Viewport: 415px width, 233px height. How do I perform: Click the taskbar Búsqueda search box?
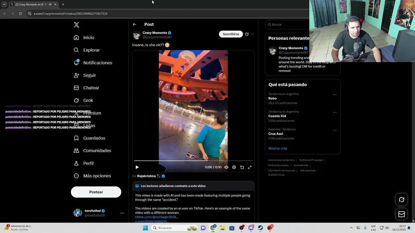pos(175,228)
